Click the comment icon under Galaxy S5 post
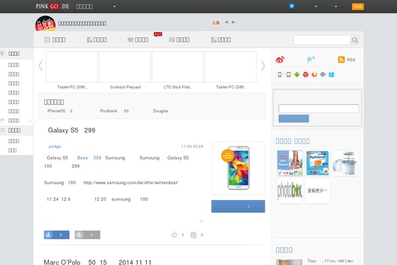 [x=193, y=235]
